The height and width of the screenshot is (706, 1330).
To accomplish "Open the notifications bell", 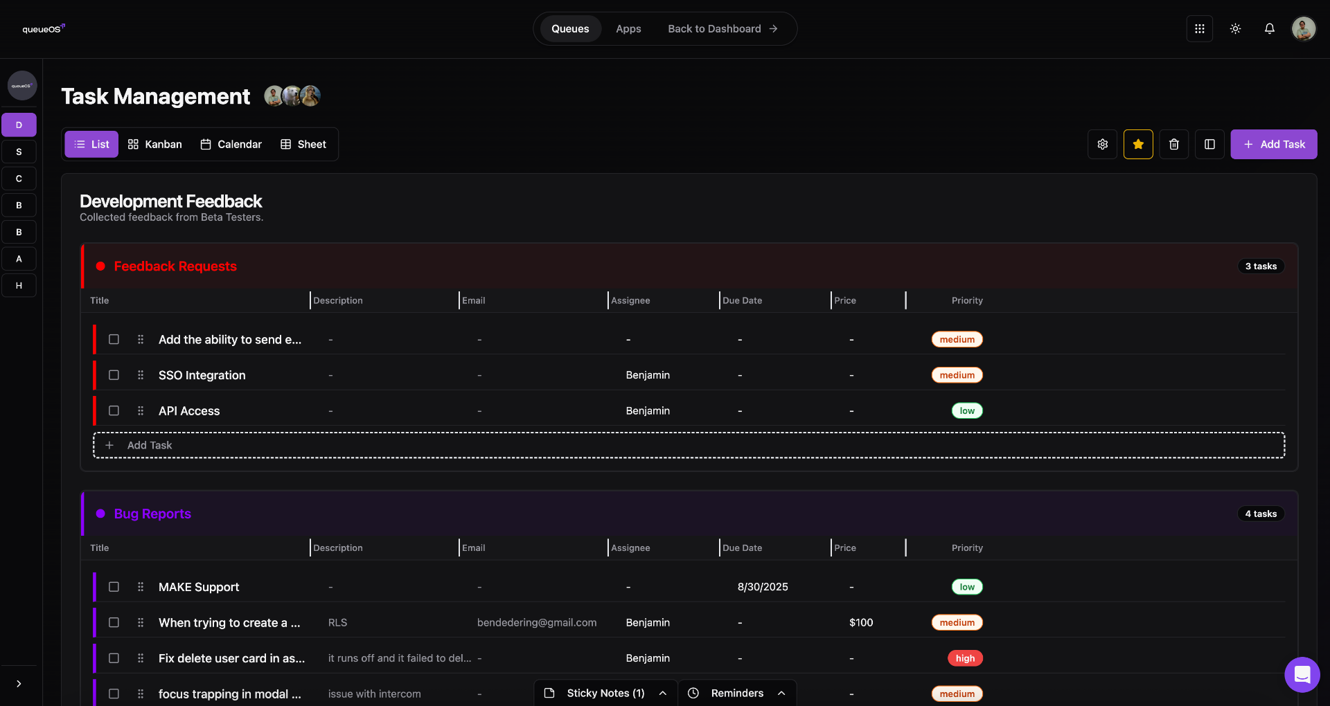I will click(x=1269, y=29).
